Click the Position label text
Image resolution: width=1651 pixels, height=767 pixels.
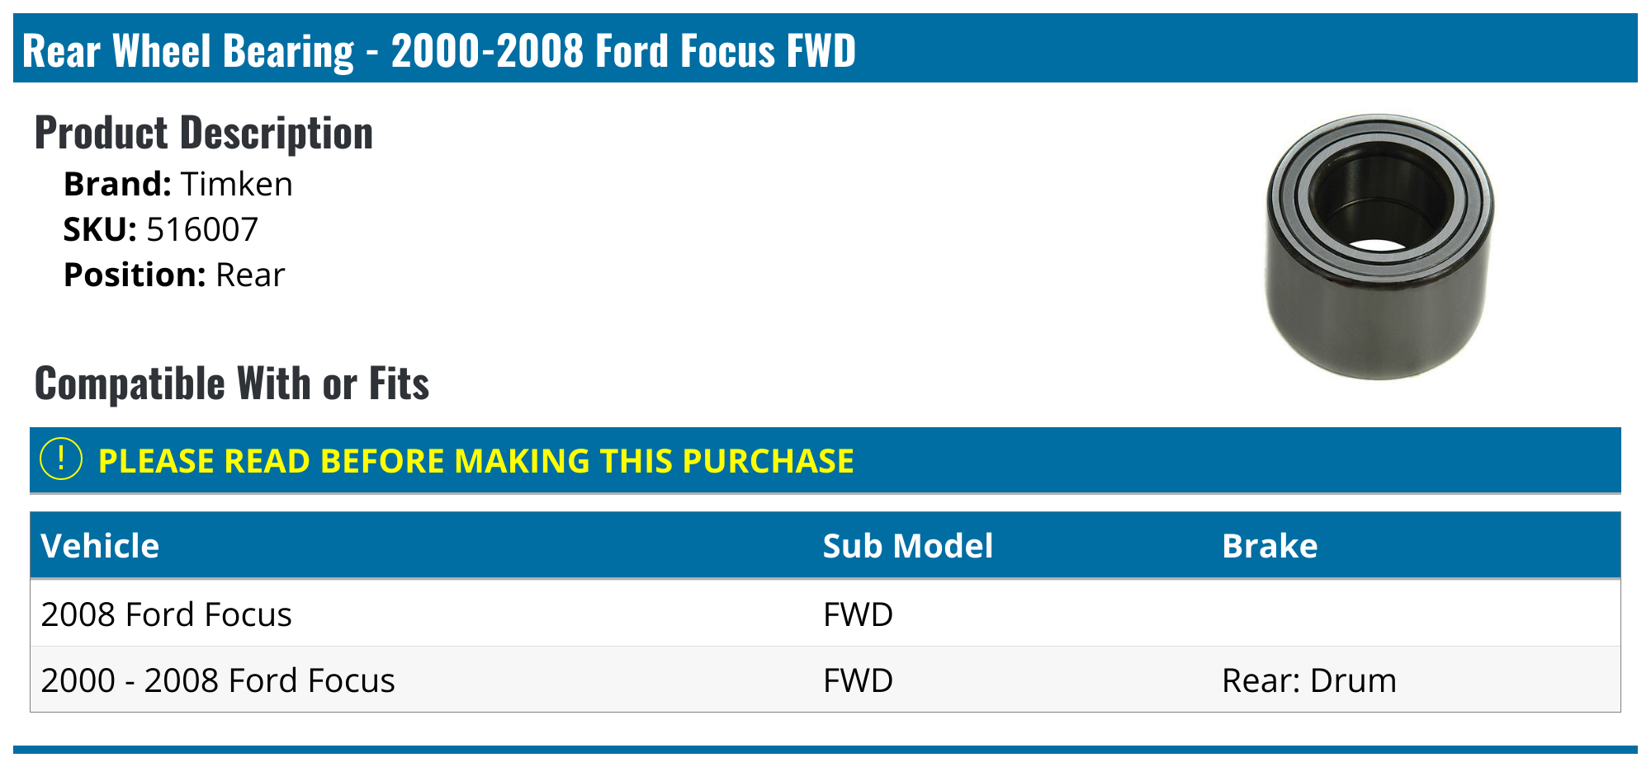[x=134, y=275]
